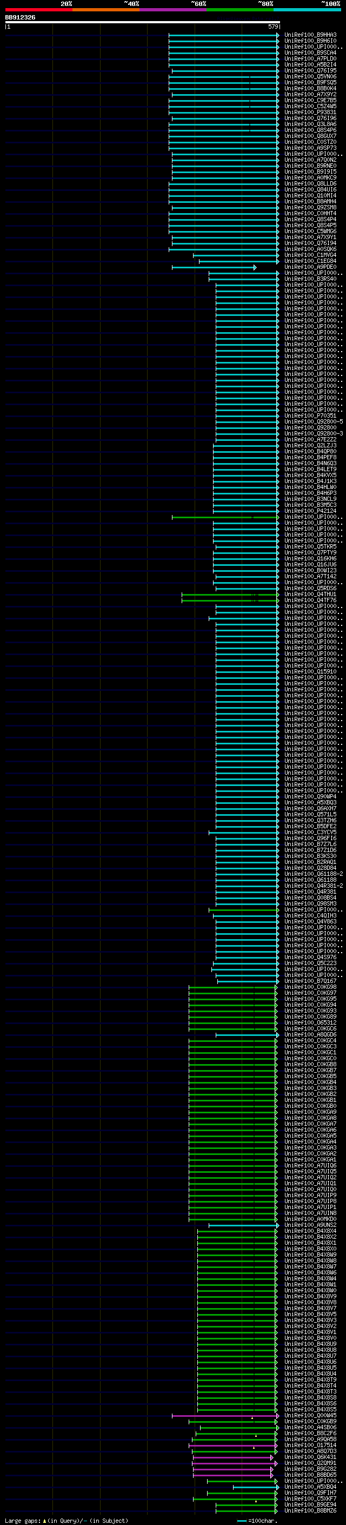Screen dimensions: 346x1525
Task: Select label UniRef100_A7UIQ6
Action: point(310,1166)
